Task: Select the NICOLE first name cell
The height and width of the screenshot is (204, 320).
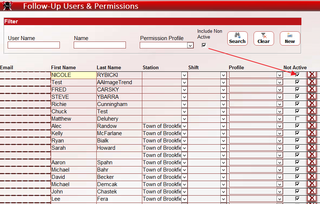Action: [73, 75]
